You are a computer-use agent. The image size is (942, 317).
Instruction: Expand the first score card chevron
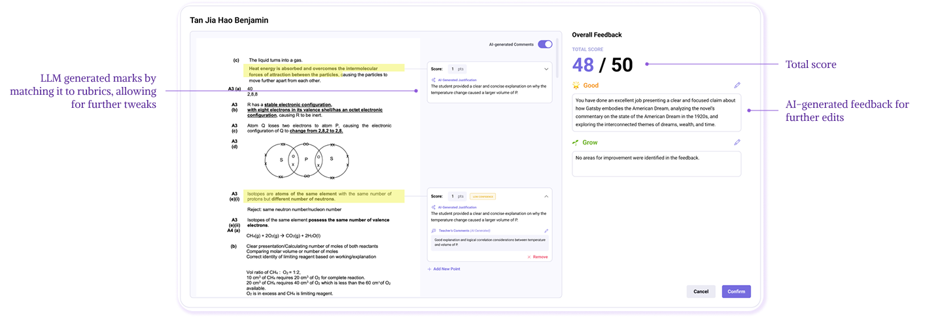[546, 69]
